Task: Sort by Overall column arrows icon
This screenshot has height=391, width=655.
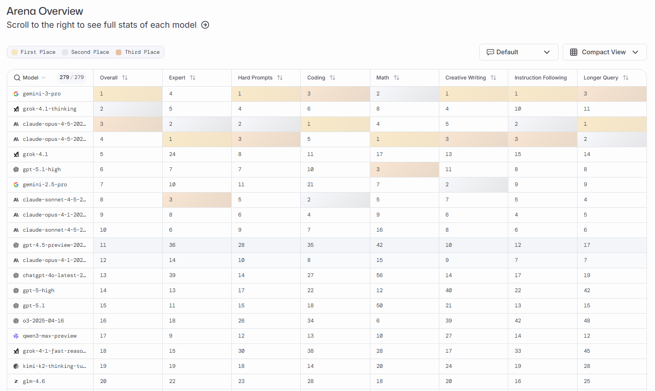Action: 125,78
